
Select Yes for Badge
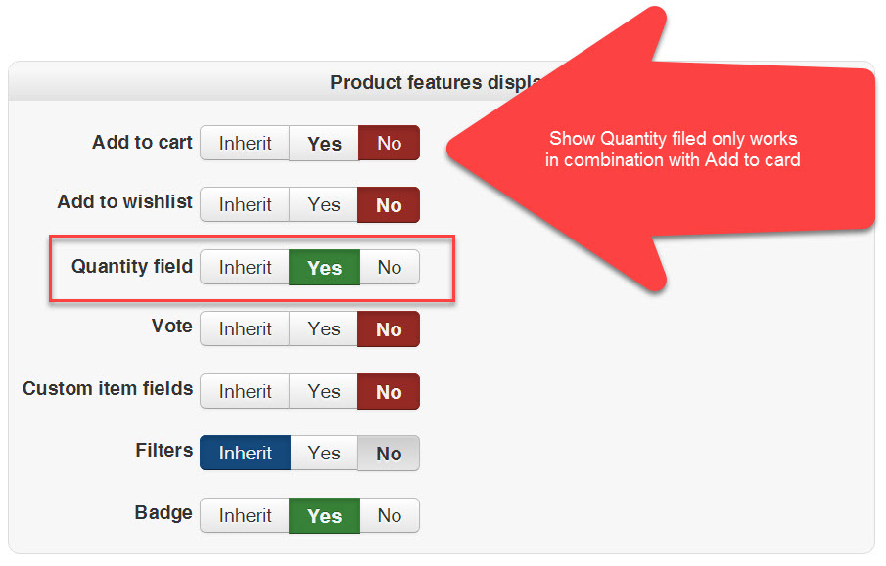click(x=324, y=515)
